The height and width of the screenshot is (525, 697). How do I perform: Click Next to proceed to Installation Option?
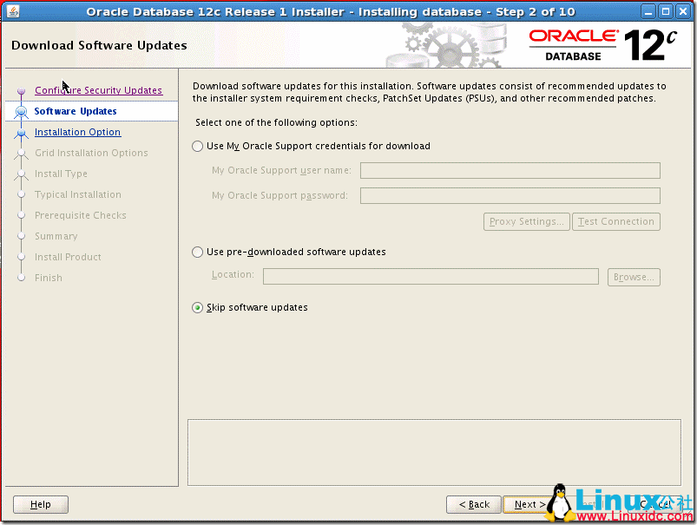click(x=528, y=504)
